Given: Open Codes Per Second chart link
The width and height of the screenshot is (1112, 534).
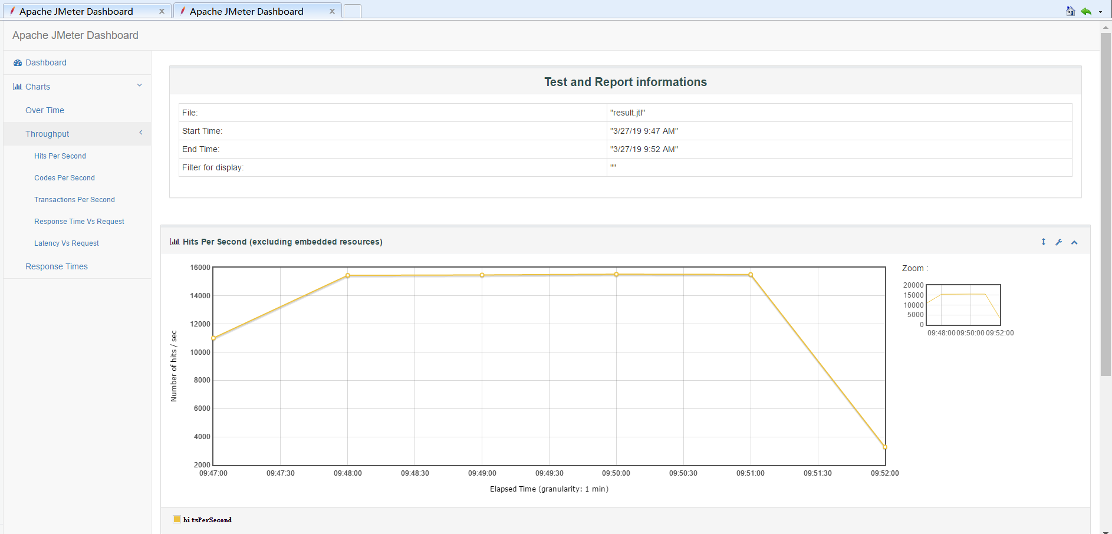Looking at the screenshot, I should pos(64,178).
